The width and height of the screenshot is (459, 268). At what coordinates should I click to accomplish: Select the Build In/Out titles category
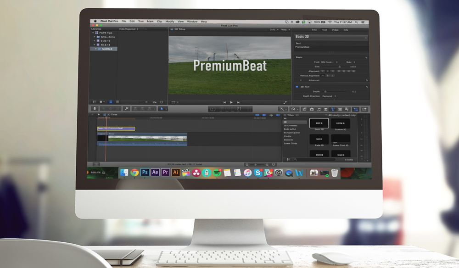click(290, 129)
